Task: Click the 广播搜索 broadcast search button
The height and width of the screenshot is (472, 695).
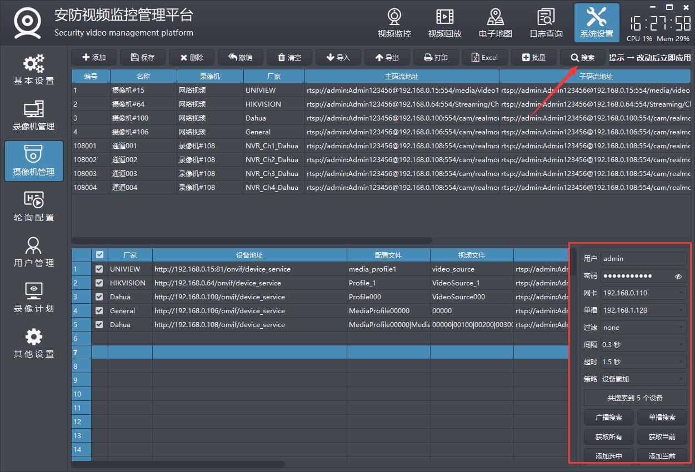Action: pyautogui.click(x=608, y=418)
